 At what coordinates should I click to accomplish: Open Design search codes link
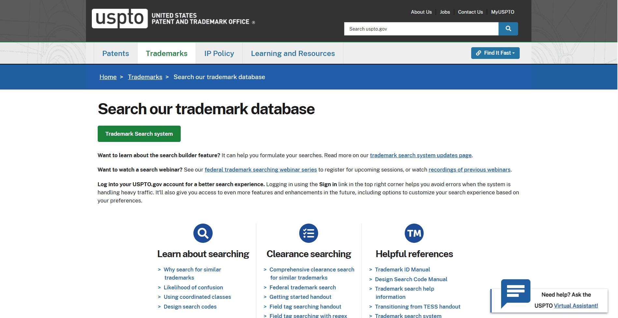[x=190, y=307]
